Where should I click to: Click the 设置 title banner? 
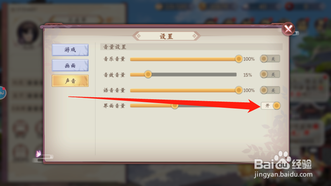pyautogui.click(x=166, y=36)
